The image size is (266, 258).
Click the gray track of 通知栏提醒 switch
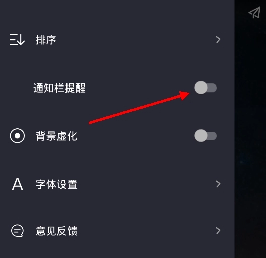click(x=212, y=88)
